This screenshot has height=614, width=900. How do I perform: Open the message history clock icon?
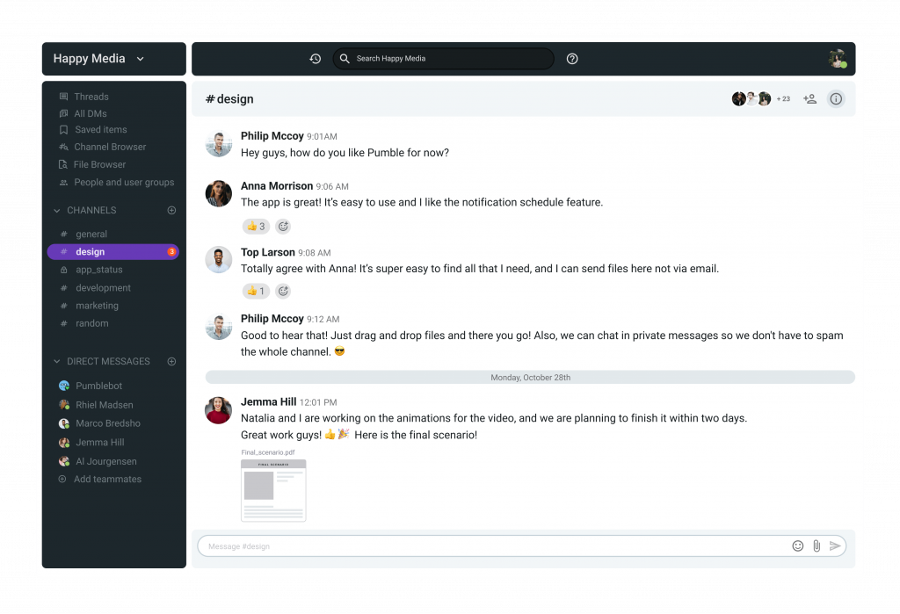(316, 59)
